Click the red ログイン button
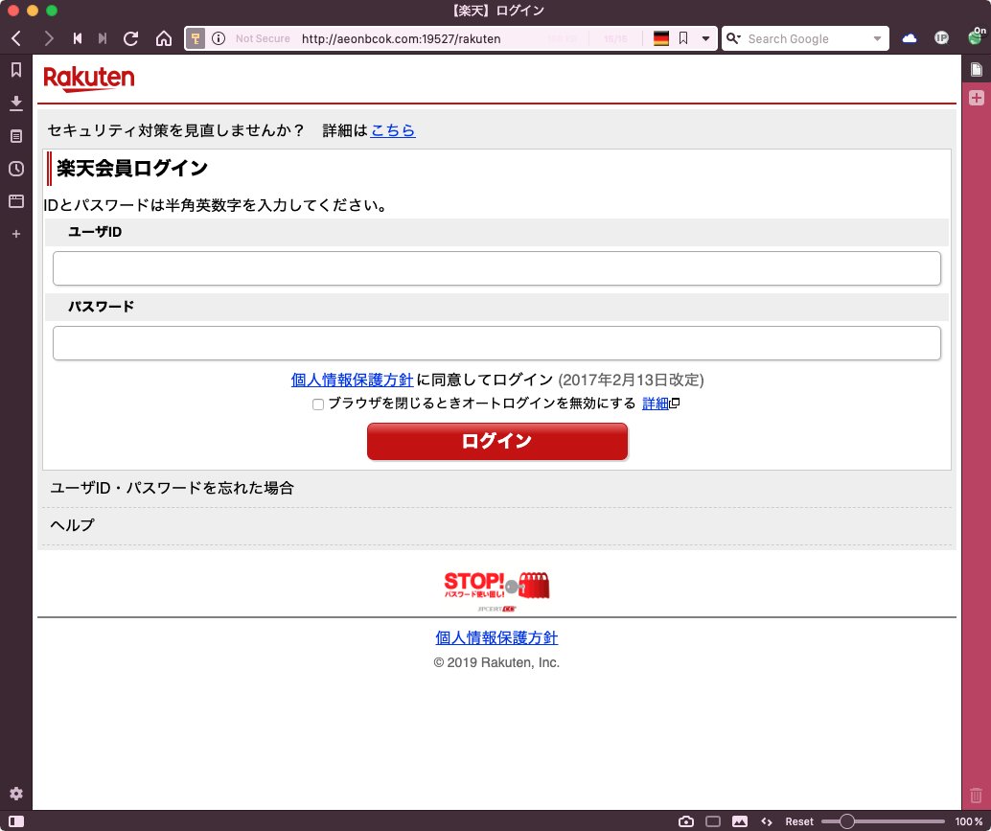 (497, 441)
